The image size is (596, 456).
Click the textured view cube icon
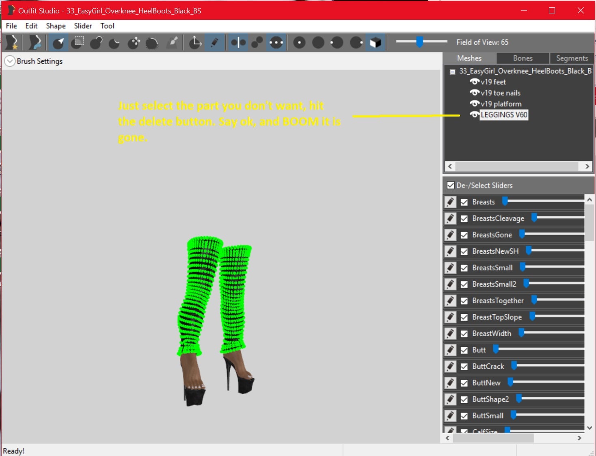[376, 42]
